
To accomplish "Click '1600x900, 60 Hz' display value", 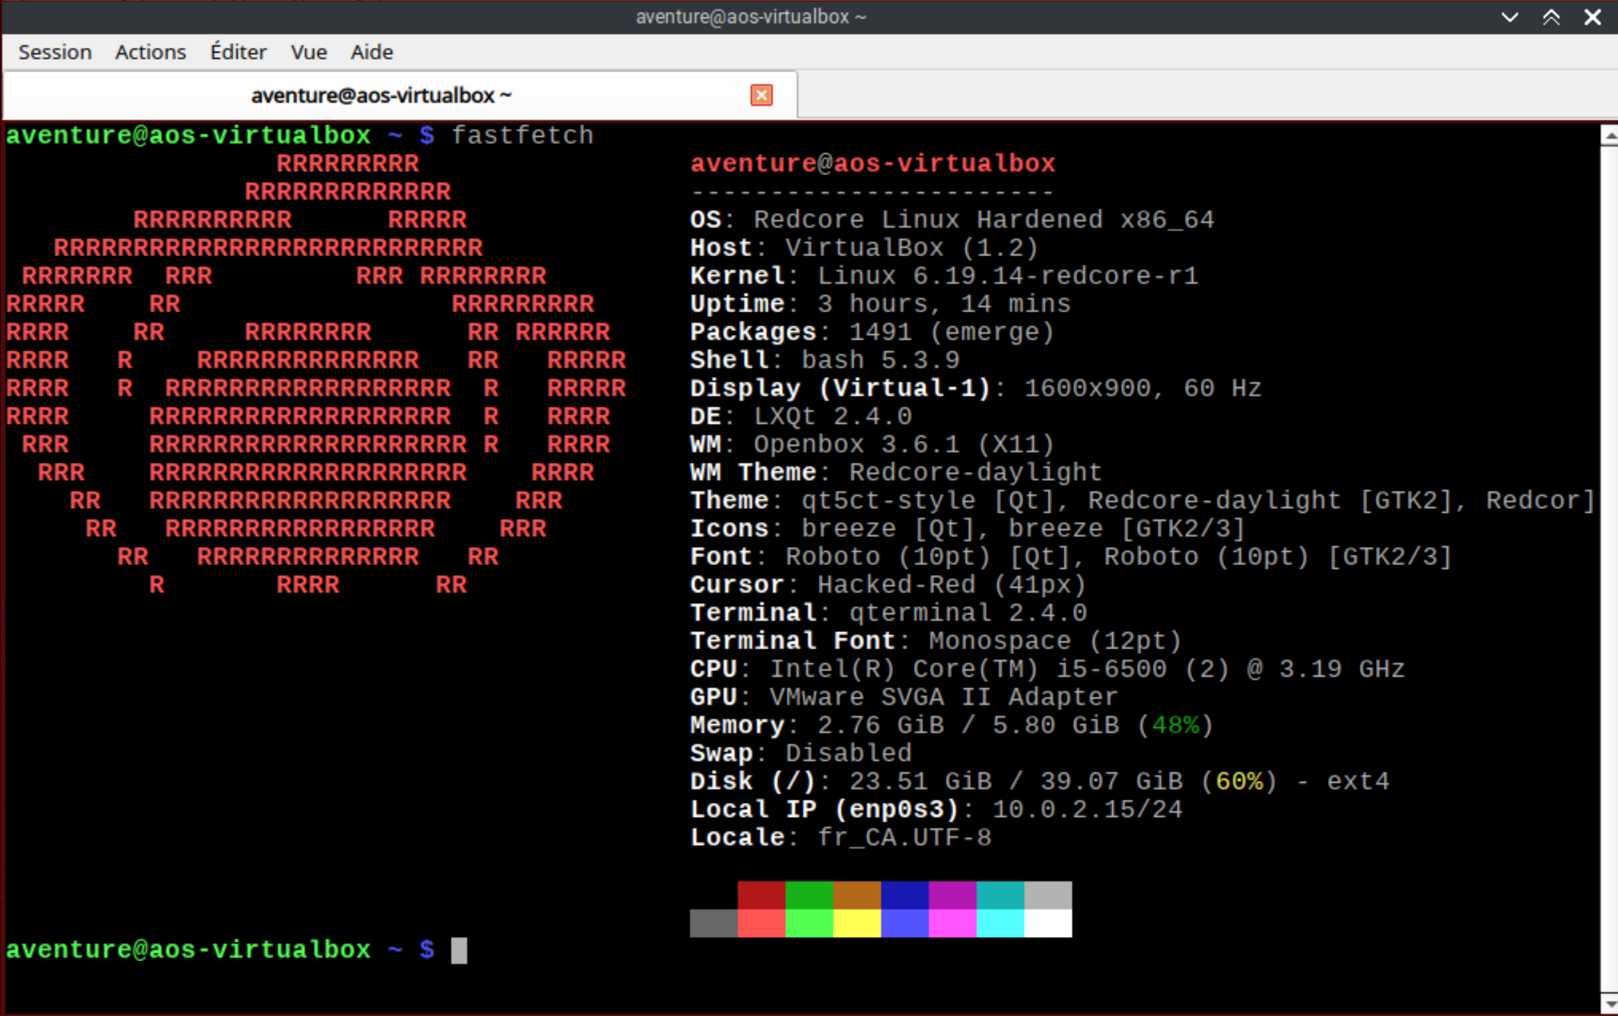I will click(x=1142, y=388).
